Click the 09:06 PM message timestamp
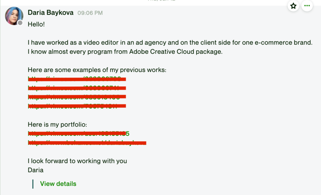This screenshot has height=195, width=321. (90, 13)
